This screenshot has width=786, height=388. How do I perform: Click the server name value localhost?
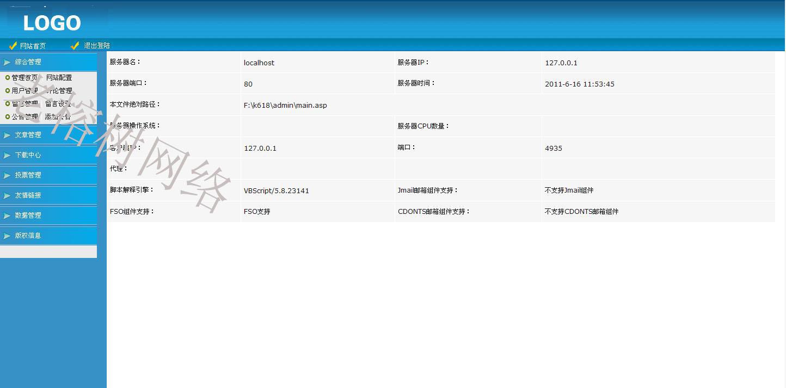click(259, 63)
